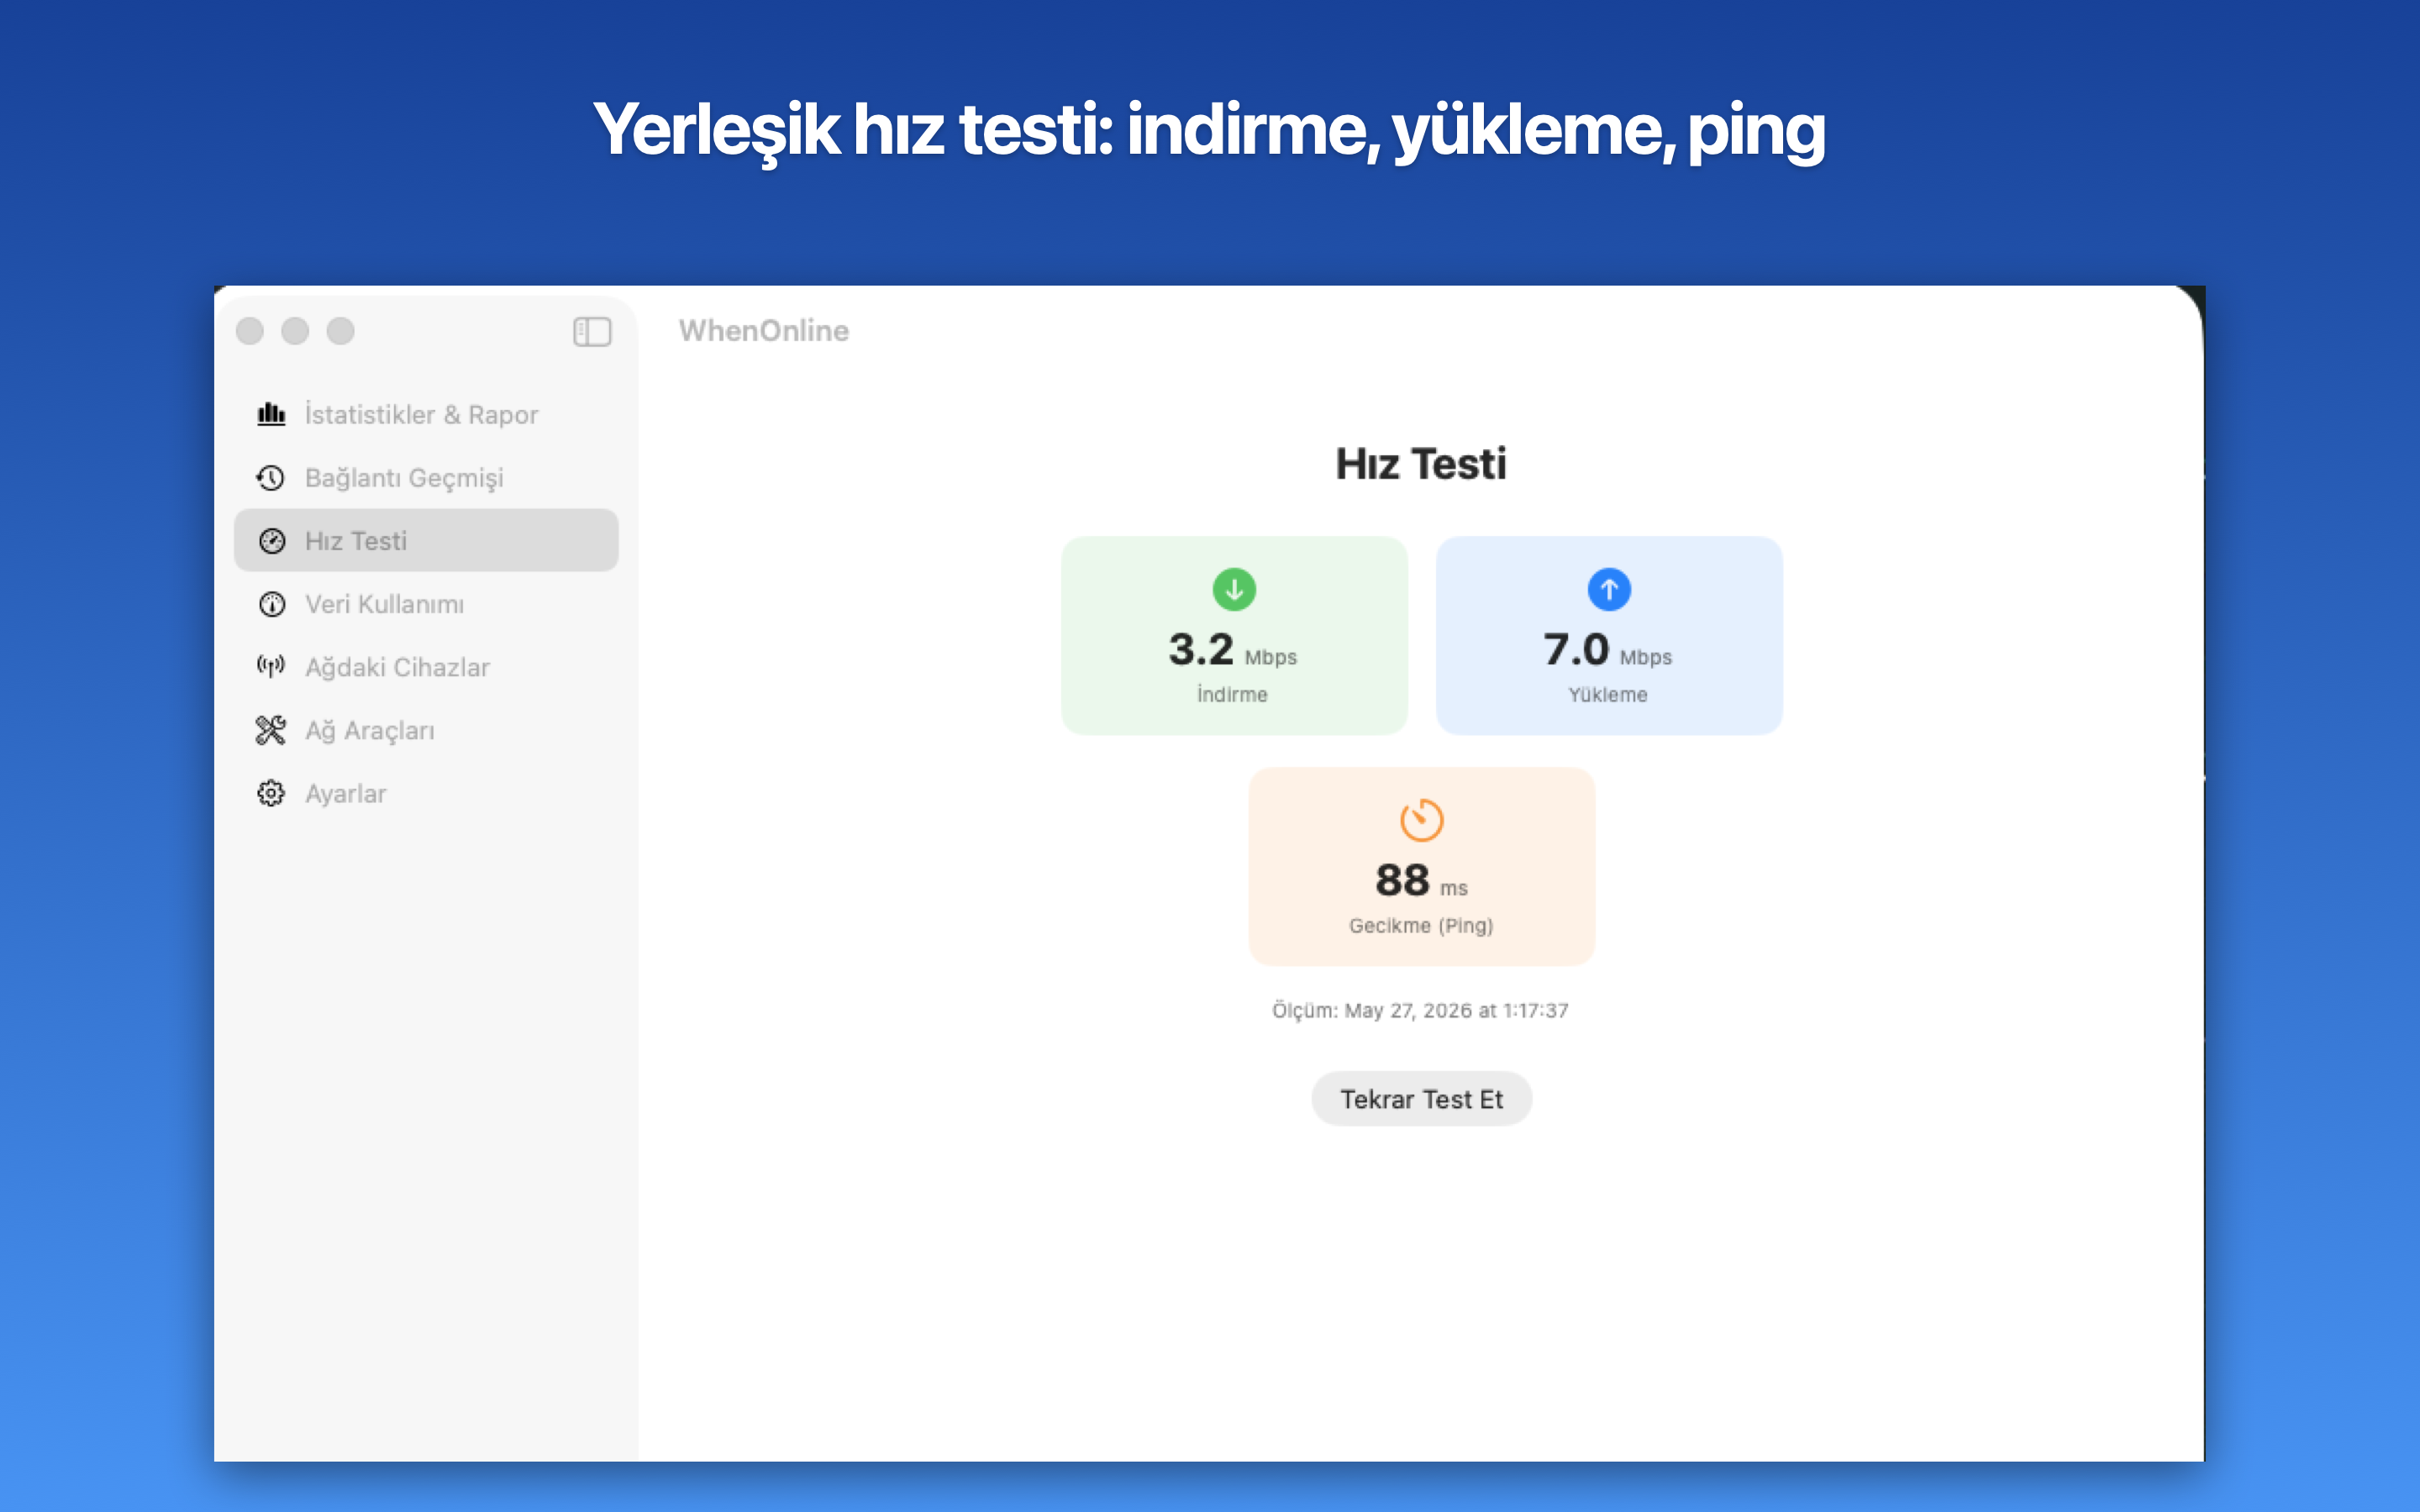
Task: Zoom the window with third traffic light
Action: 341,331
